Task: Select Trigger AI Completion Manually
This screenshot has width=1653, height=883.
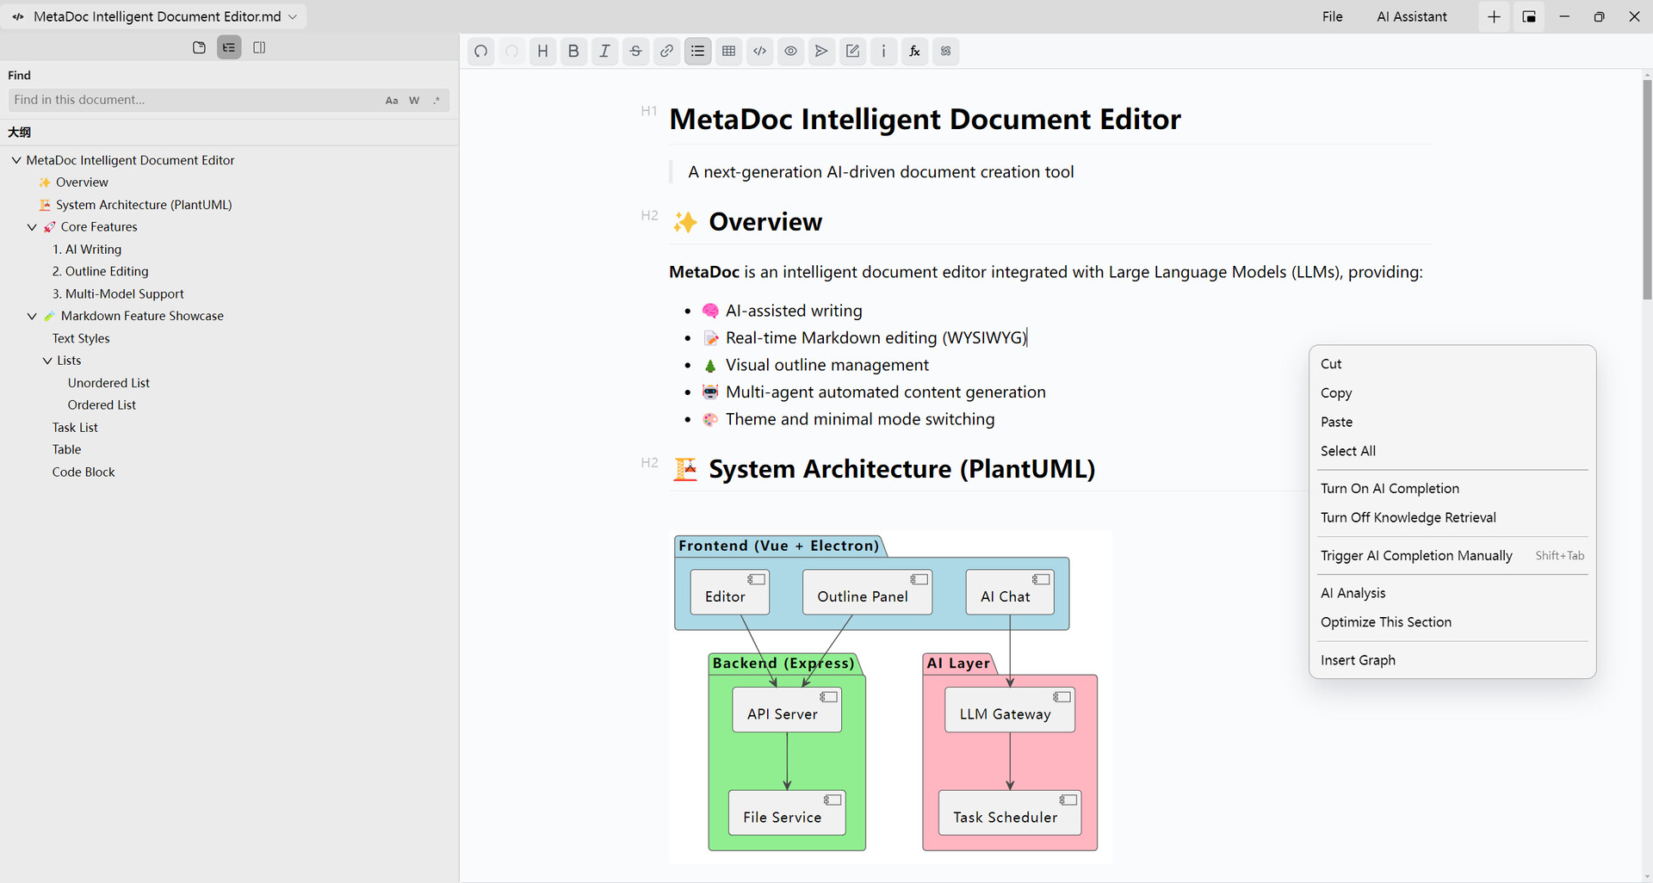Action: tap(1452, 556)
